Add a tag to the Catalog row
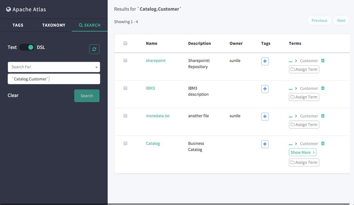Screen dimensions: 354x205 [265, 144]
